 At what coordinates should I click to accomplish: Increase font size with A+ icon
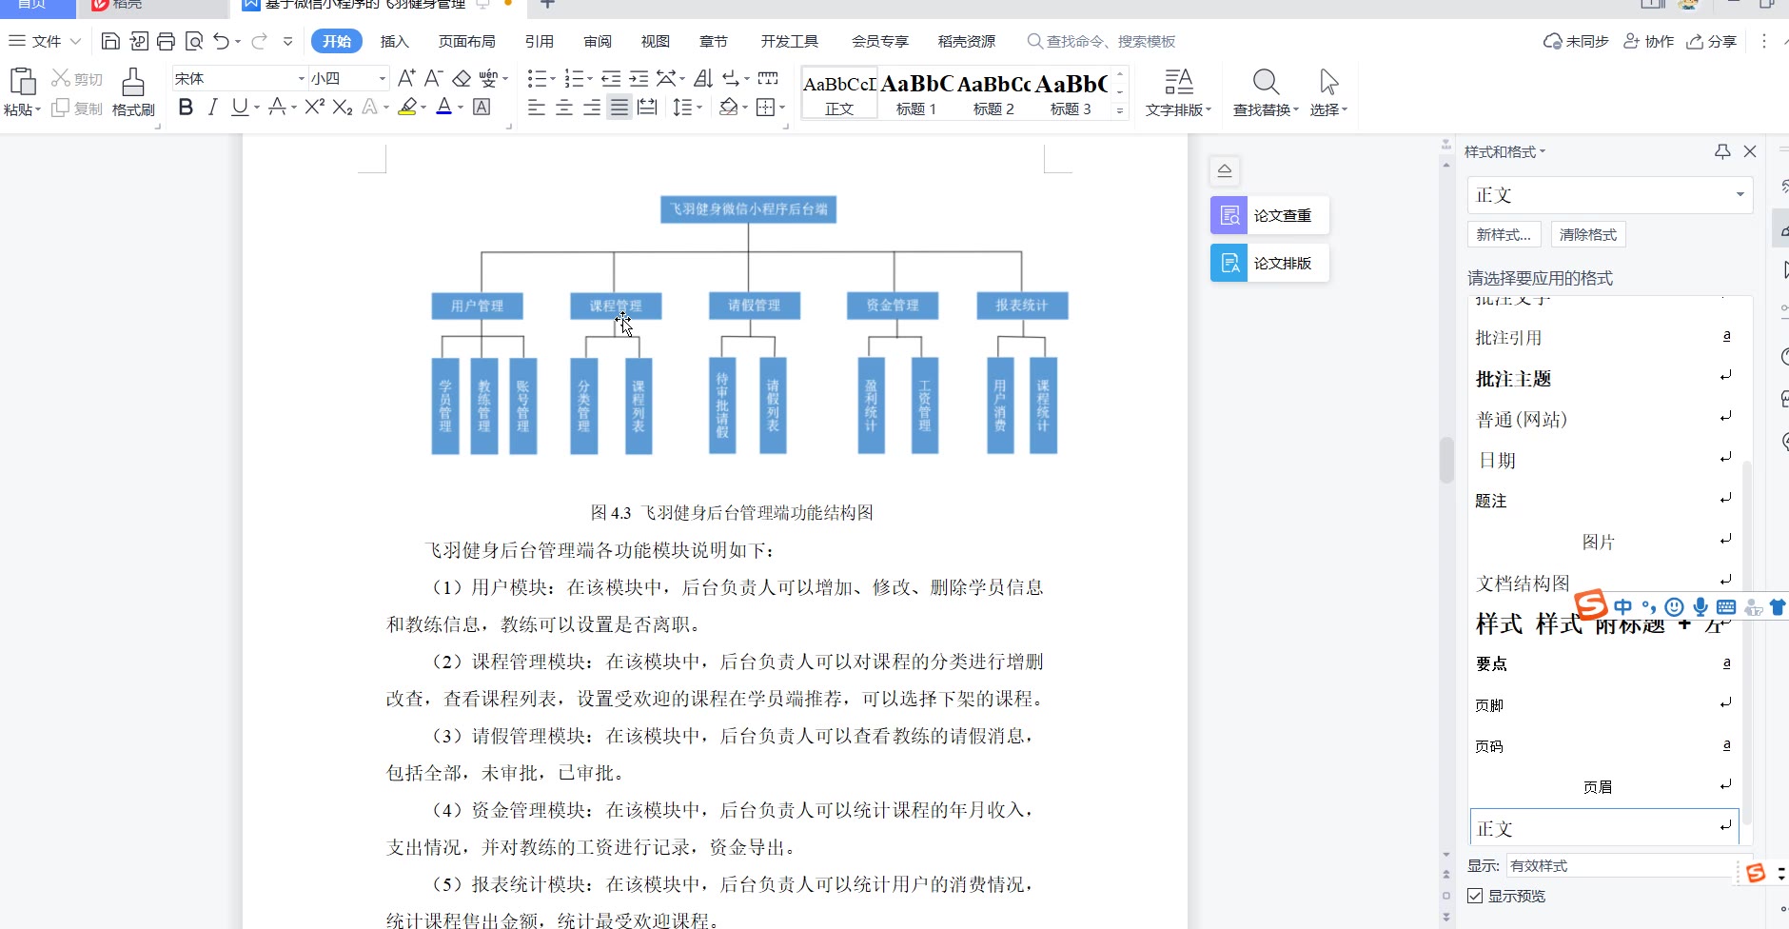[x=406, y=78]
